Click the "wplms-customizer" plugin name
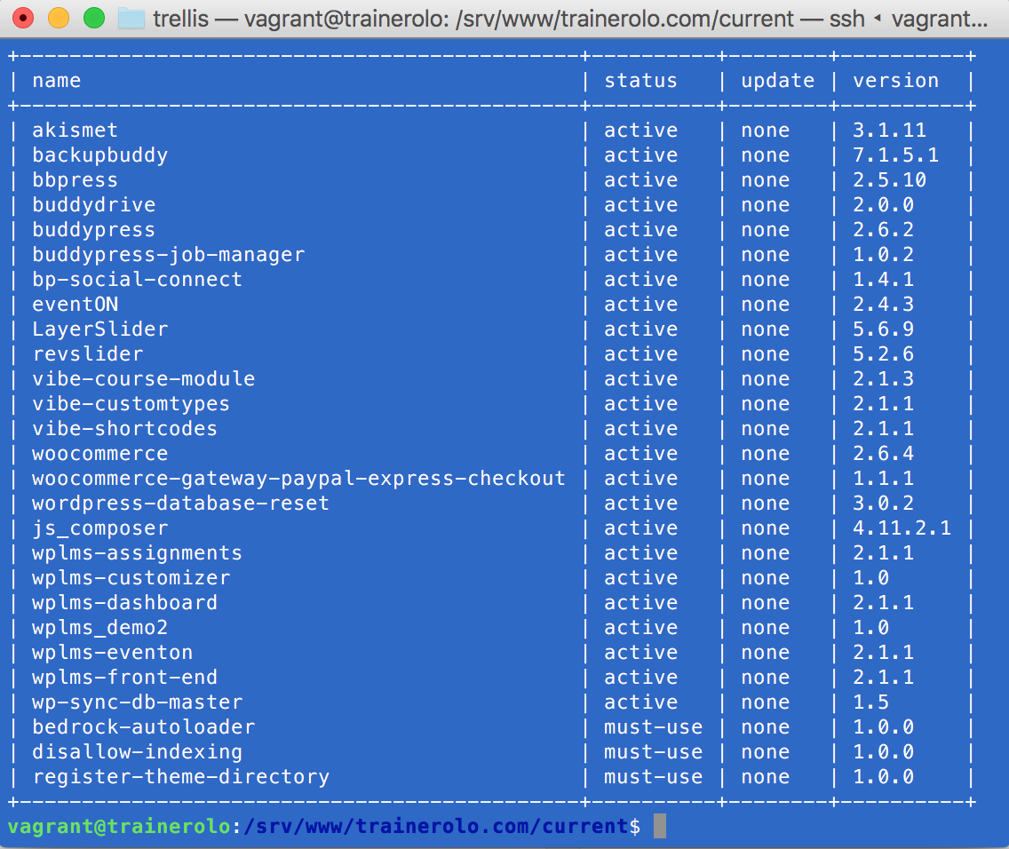This screenshot has height=849, width=1009. tap(131, 577)
